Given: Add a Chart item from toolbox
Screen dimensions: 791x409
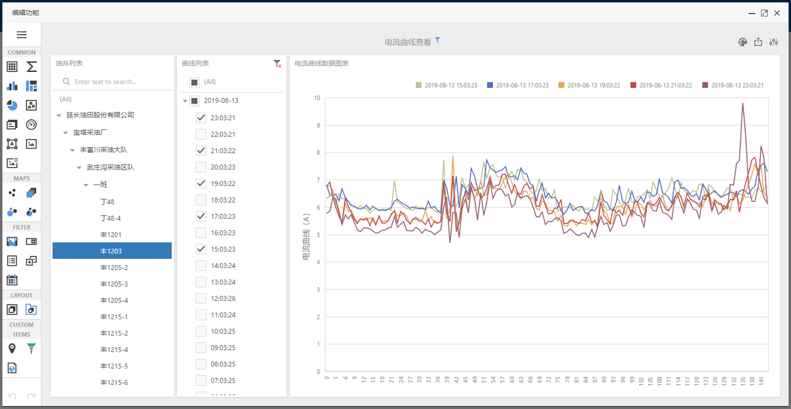Looking at the screenshot, I should click(12, 86).
